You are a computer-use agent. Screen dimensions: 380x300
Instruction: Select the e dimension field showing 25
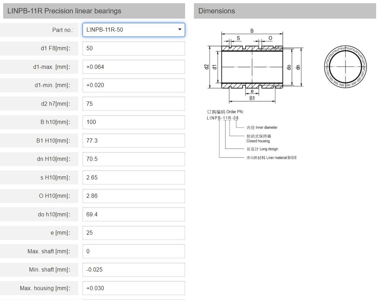pyautogui.click(x=133, y=233)
